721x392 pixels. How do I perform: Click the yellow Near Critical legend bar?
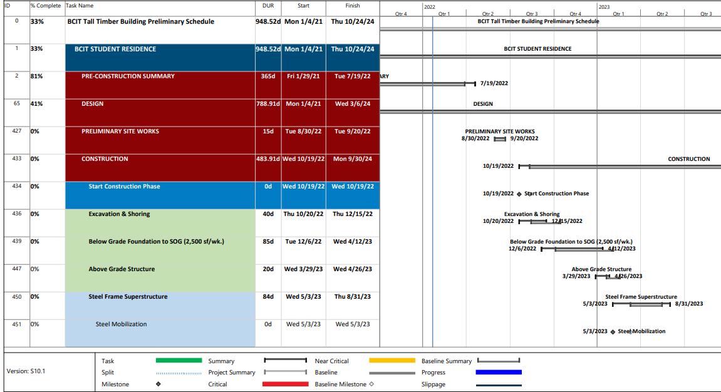[x=392, y=361]
